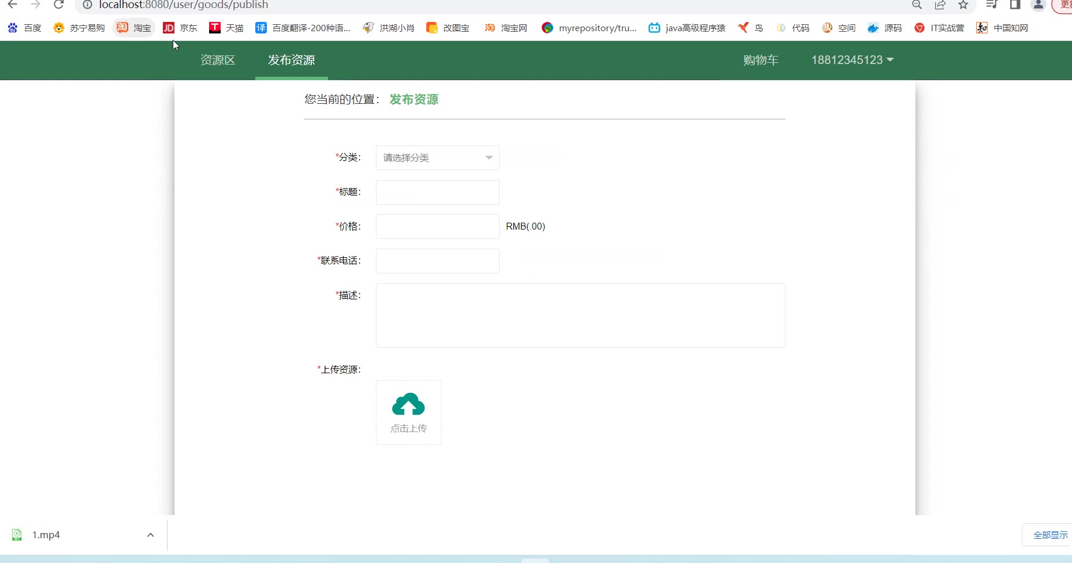
Task: Open the 洪湖小肖 bookmark
Action: [x=389, y=28]
